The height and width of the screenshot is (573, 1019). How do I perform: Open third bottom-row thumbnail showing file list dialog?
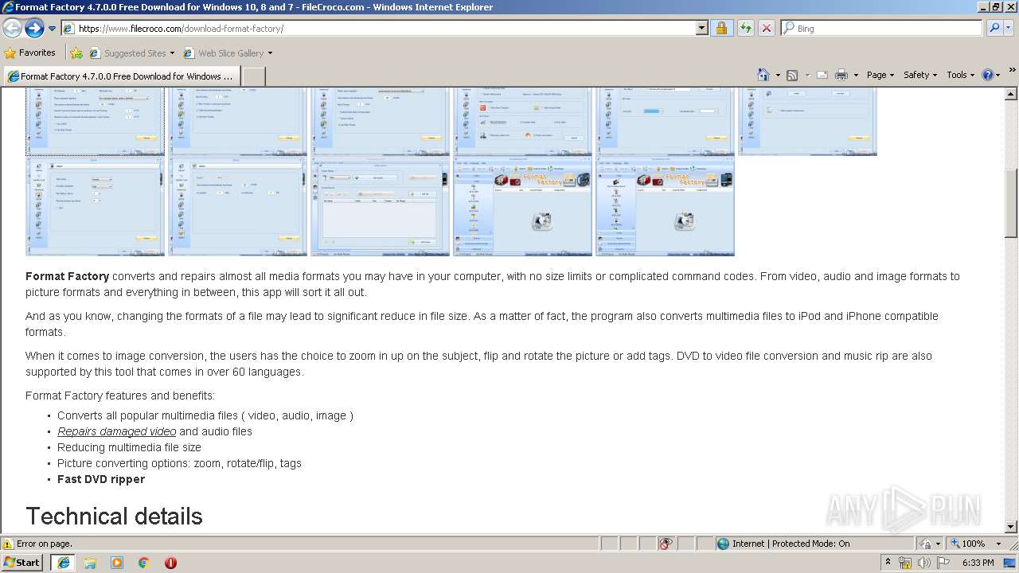tap(380, 206)
